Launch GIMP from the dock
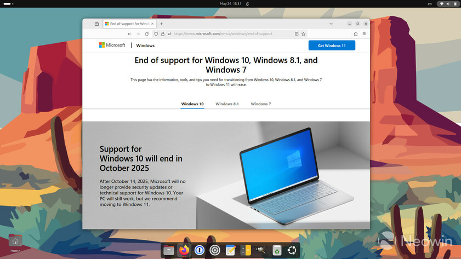The height and width of the screenshot is (259, 461). (261, 250)
